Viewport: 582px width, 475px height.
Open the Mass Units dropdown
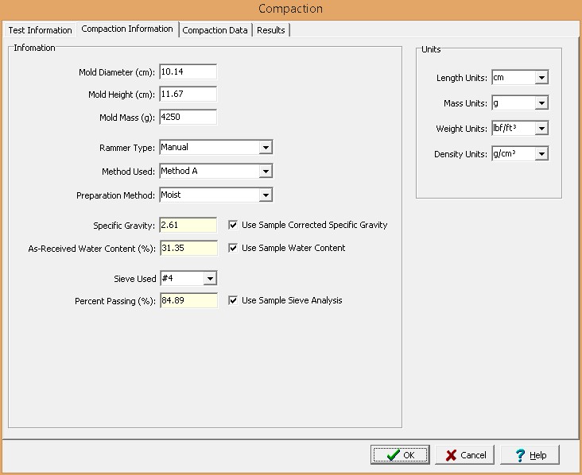click(541, 103)
